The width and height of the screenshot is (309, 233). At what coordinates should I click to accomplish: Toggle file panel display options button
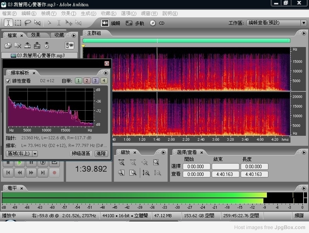pyautogui.click(x=70, y=45)
